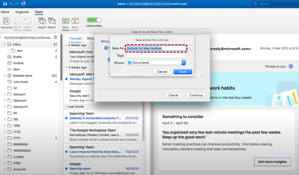Expand the Deleted Items folder

click(x=5, y=76)
